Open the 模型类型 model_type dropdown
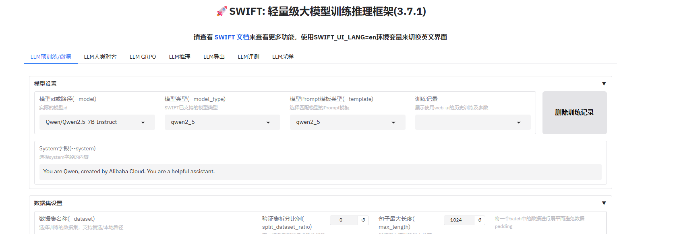Screen dimensions: 679x234 pyautogui.click(x=222, y=122)
